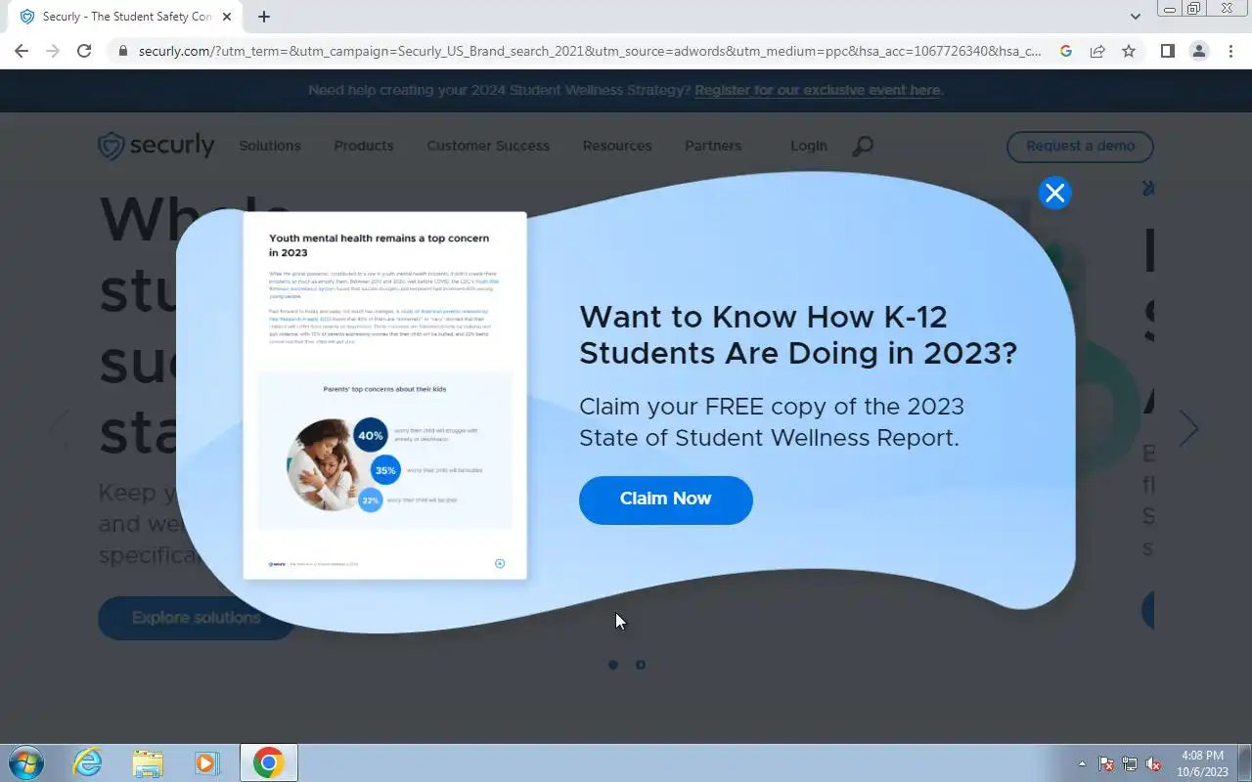Go to previous slide arrow
Viewport: 1252px width, 782px height.
click(61, 428)
